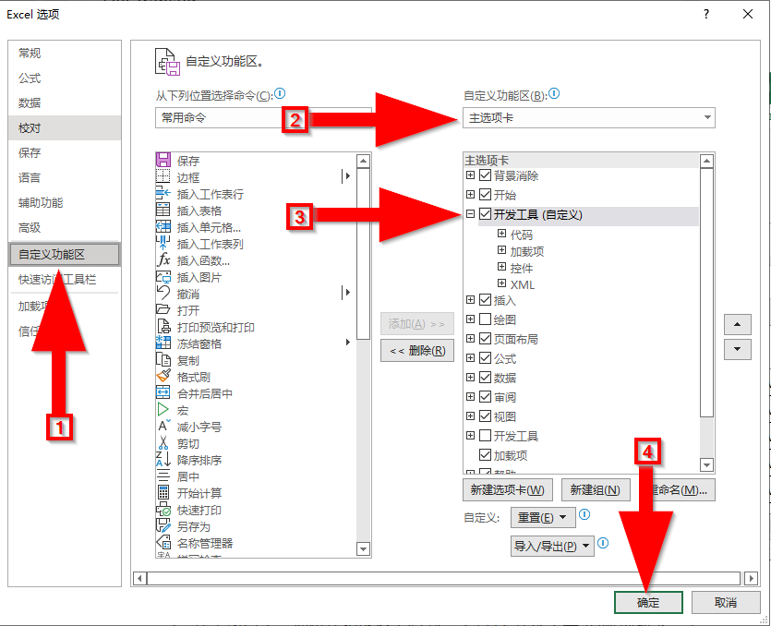Collapse the 开发工具 (自定义) node
The image size is (771, 626).
(471, 214)
